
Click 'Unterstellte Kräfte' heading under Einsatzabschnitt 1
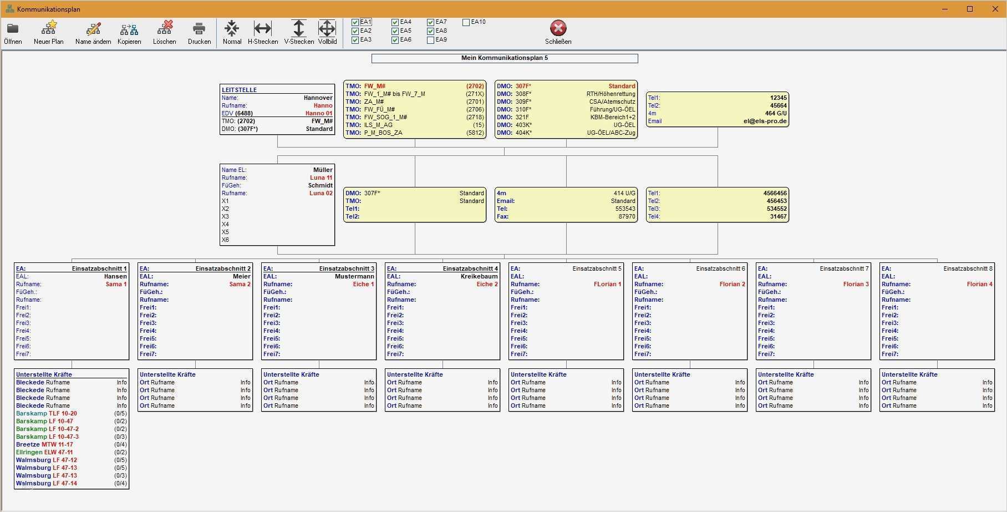[44, 374]
